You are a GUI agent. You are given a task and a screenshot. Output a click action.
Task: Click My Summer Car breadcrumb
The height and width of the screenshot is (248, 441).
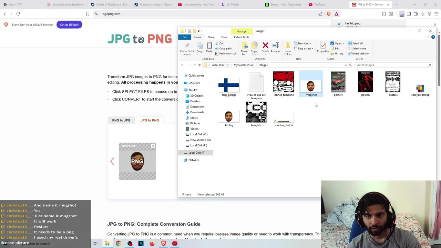(244, 65)
